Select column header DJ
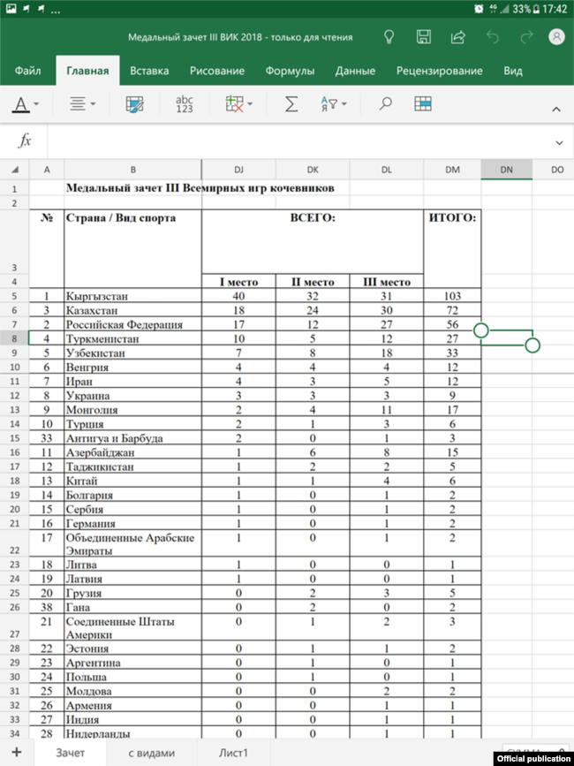Image resolution: width=574 pixels, height=766 pixels. [x=238, y=170]
